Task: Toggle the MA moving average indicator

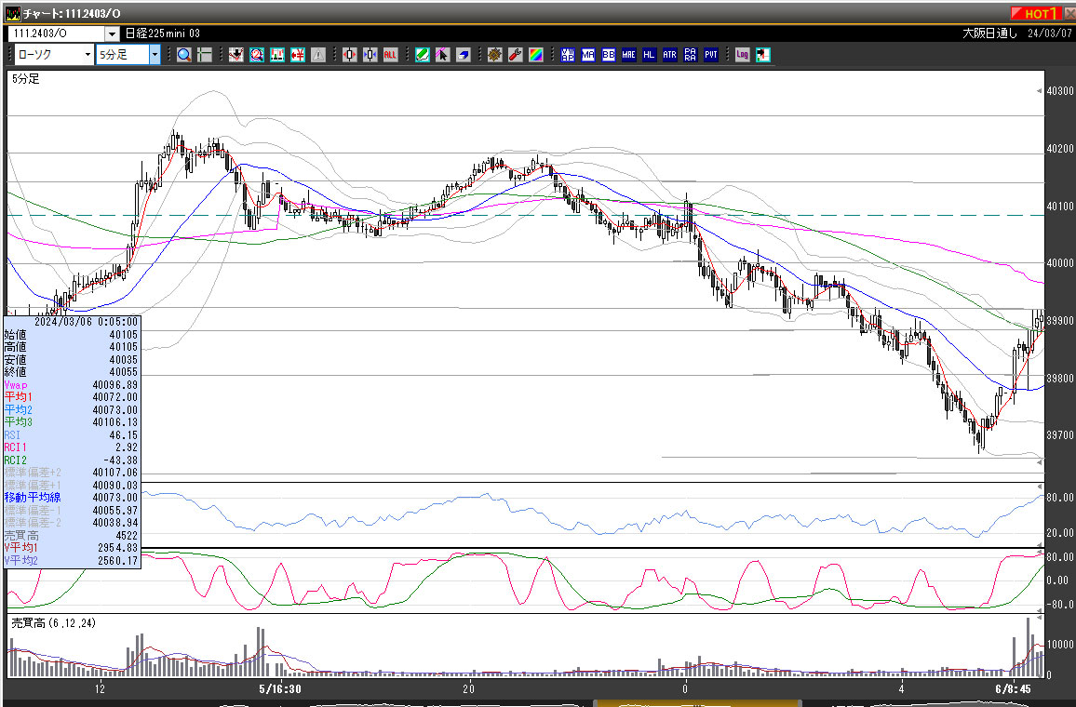Action: click(x=587, y=55)
